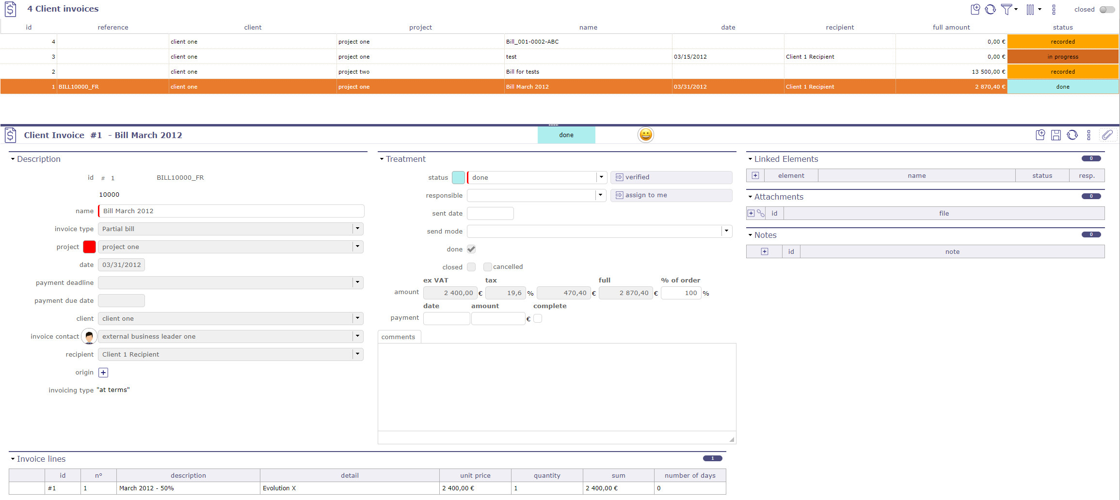Sort list by full amount column header
The width and height of the screenshot is (1120, 500).
coord(951,27)
